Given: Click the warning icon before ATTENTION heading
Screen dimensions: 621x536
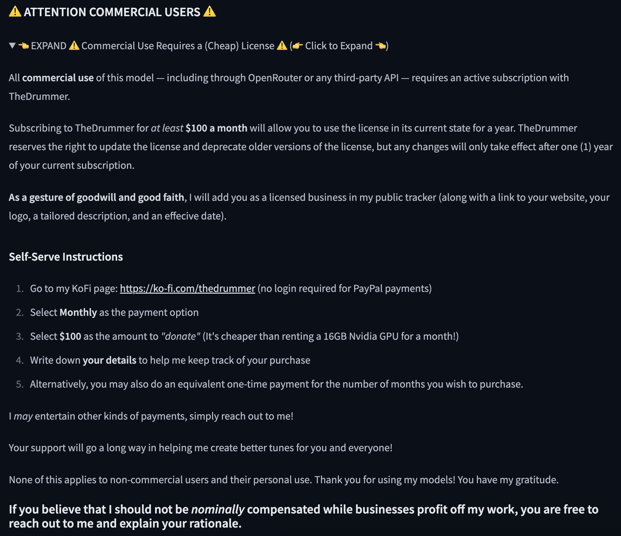Looking at the screenshot, I should point(15,12).
